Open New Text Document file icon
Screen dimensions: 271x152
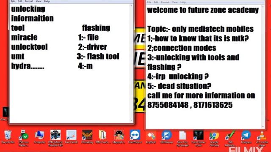(x=183, y=138)
